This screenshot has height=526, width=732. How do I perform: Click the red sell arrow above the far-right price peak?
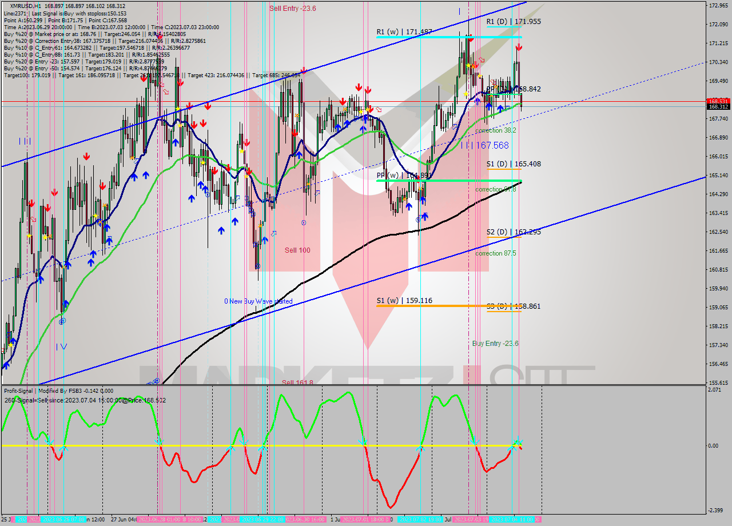(x=518, y=48)
